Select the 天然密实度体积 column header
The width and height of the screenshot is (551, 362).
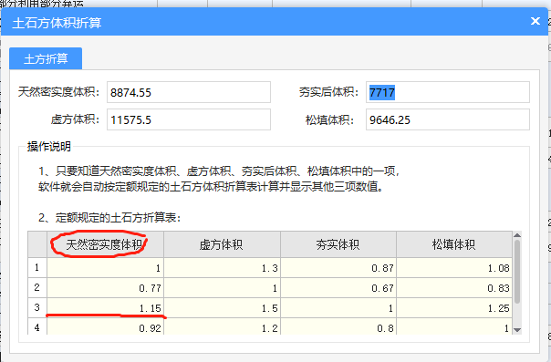click(x=105, y=244)
